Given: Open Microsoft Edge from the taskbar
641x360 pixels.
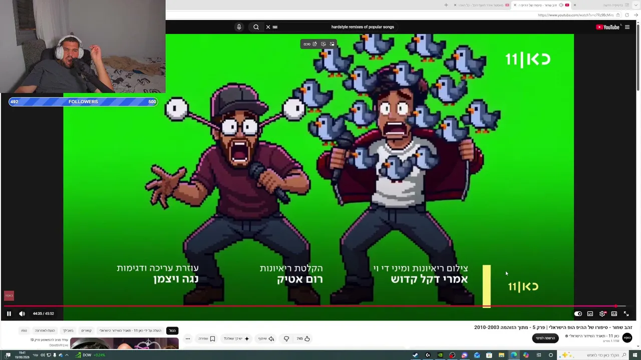Looking at the screenshot, I should (x=514, y=355).
